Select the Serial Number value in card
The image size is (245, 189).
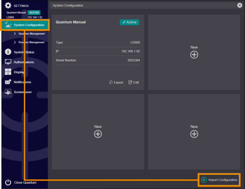(x=133, y=60)
